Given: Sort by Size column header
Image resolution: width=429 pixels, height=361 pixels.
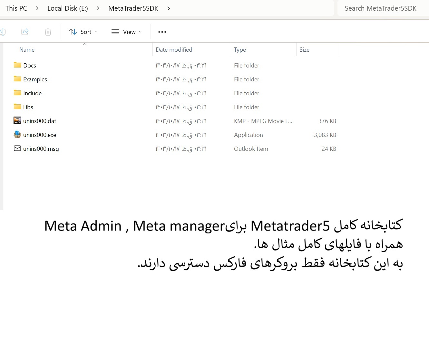Looking at the screenshot, I should [305, 50].
